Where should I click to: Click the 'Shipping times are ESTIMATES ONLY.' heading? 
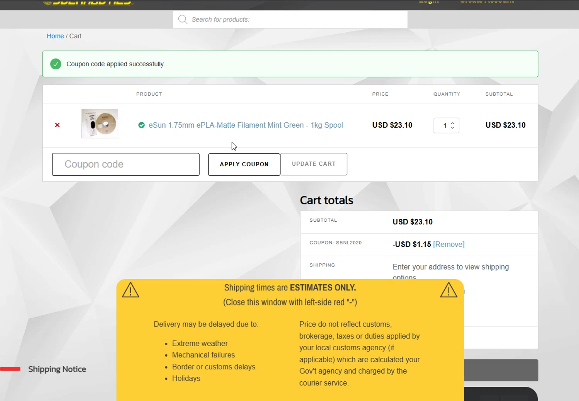tap(290, 288)
